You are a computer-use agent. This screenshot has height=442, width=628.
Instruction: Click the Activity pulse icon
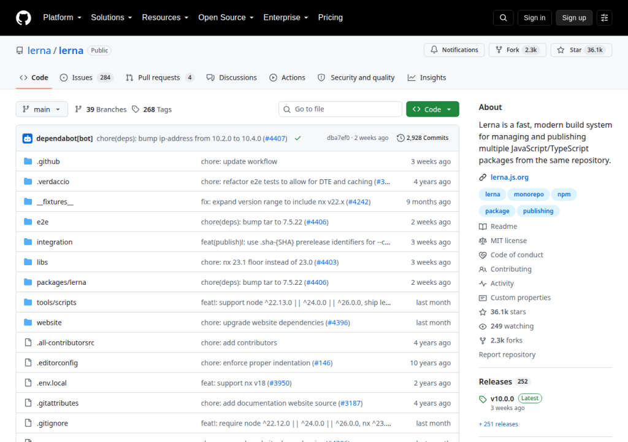point(483,284)
